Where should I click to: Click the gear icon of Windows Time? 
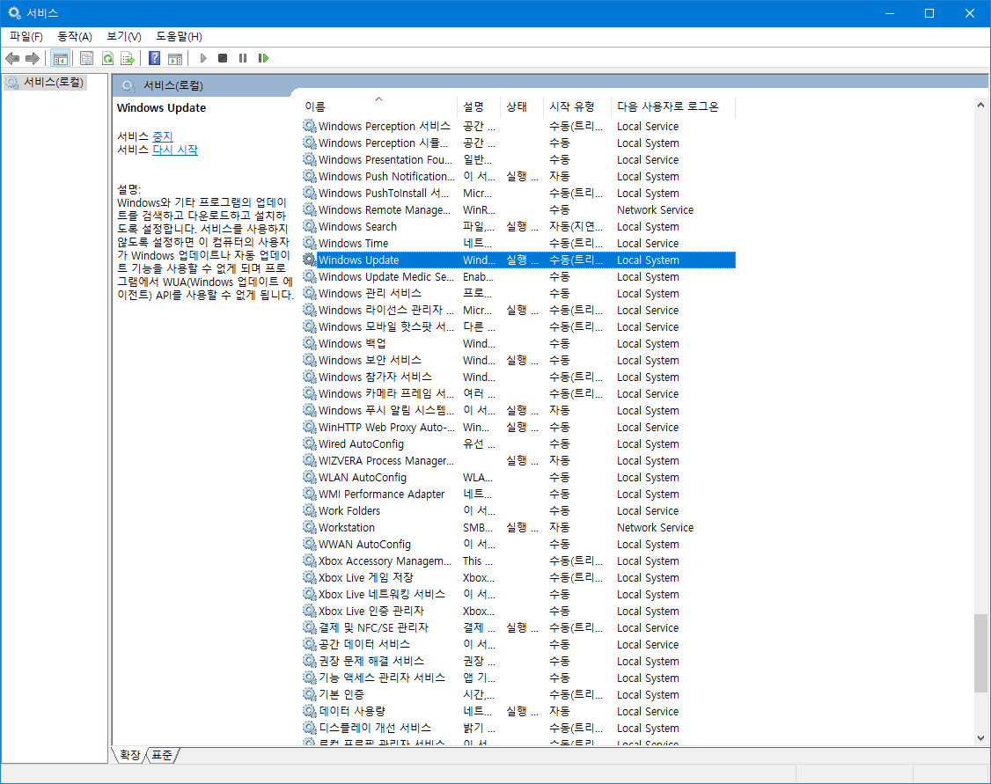(x=309, y=243)
